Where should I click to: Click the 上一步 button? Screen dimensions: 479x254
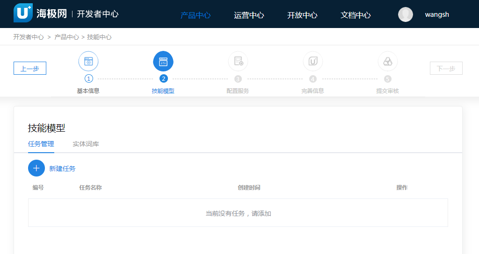30,69
